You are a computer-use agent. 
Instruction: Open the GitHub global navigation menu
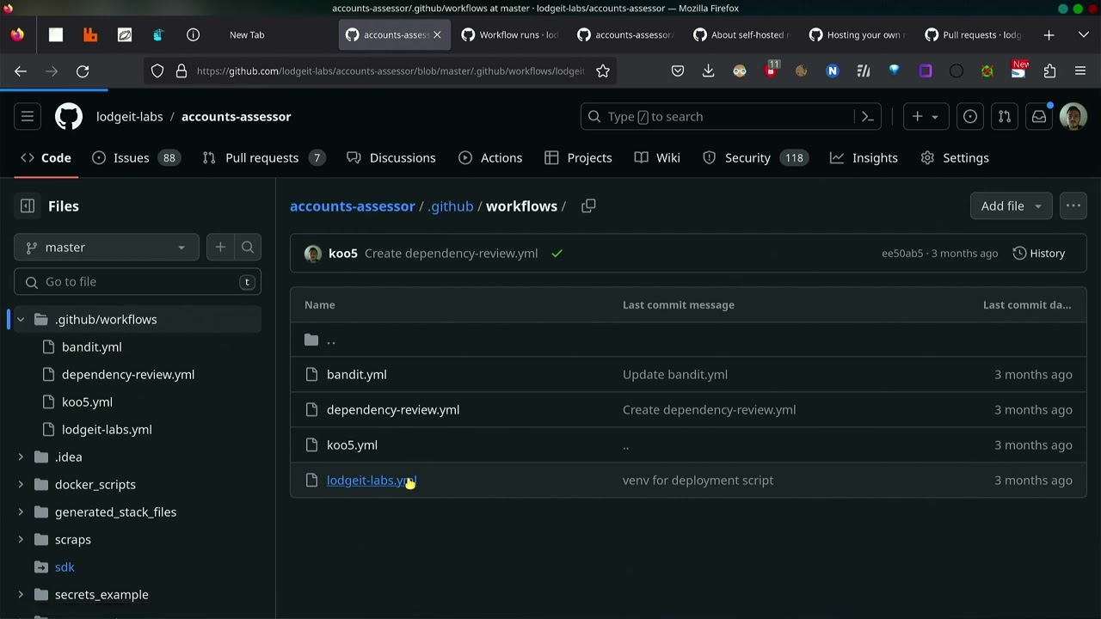(x=28, y=116)
